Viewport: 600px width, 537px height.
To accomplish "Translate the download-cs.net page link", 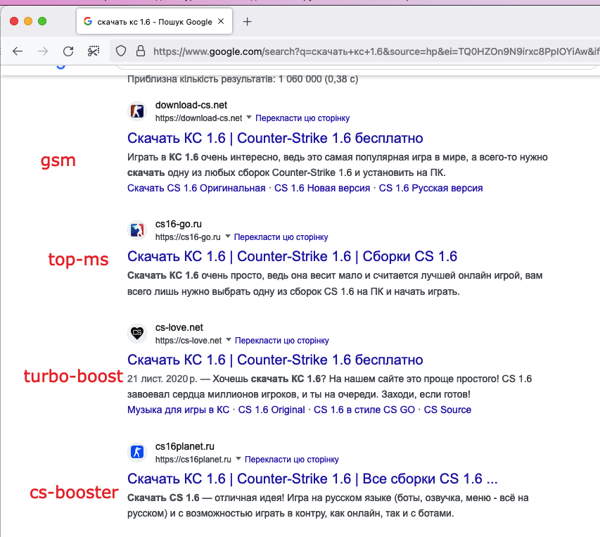I will [302, 118].
